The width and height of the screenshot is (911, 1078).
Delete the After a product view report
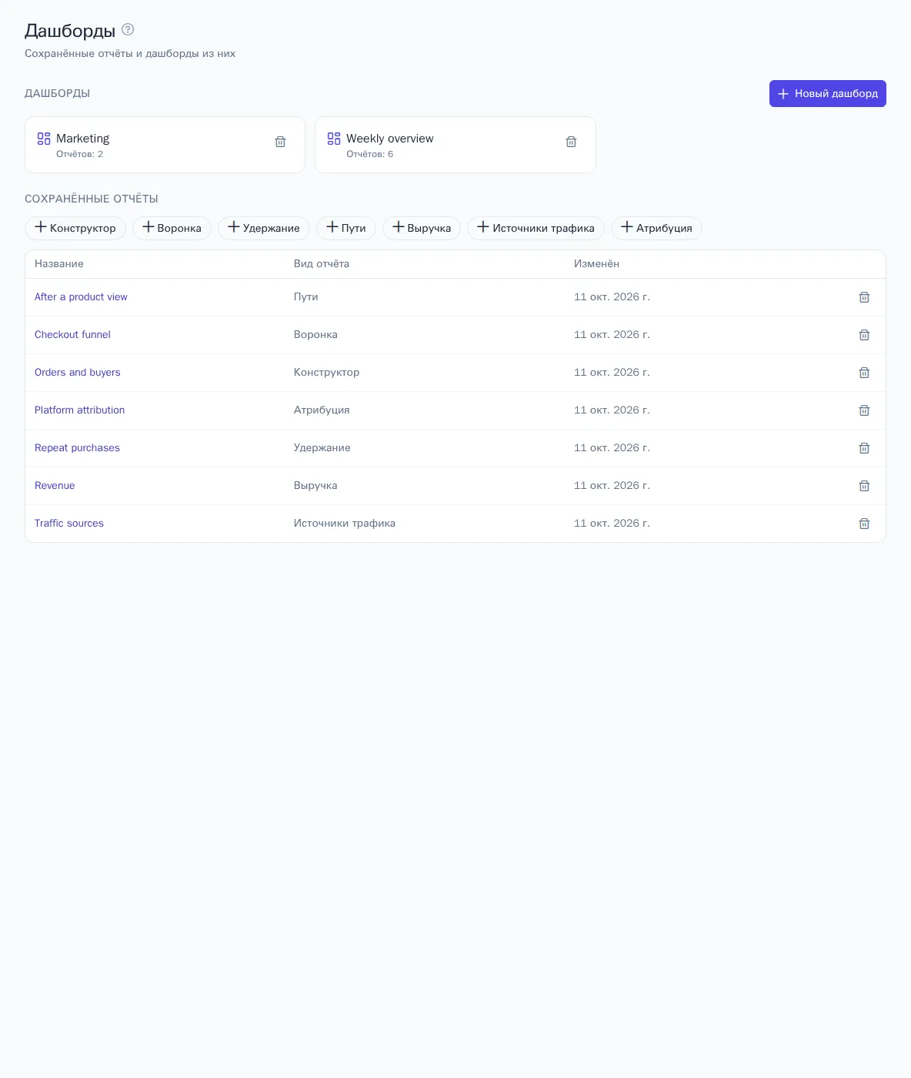864,297
